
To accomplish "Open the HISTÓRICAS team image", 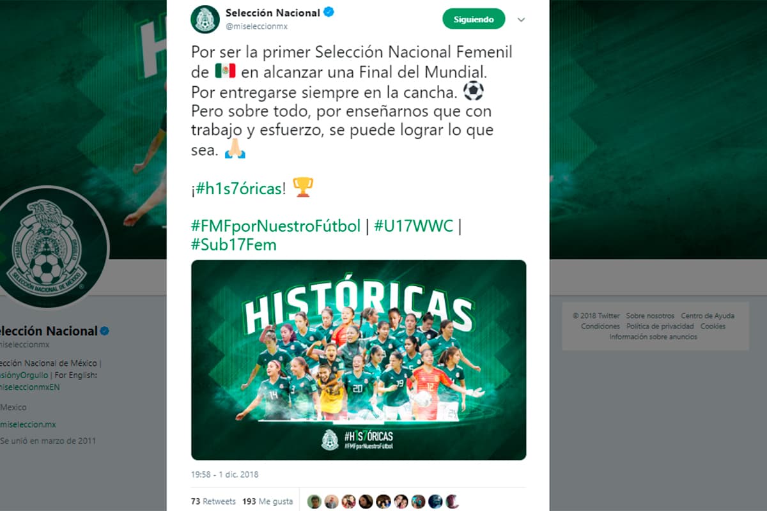I will [359, 360].
